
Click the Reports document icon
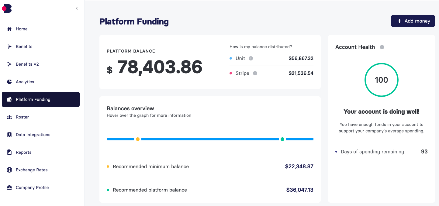(9, 152)
